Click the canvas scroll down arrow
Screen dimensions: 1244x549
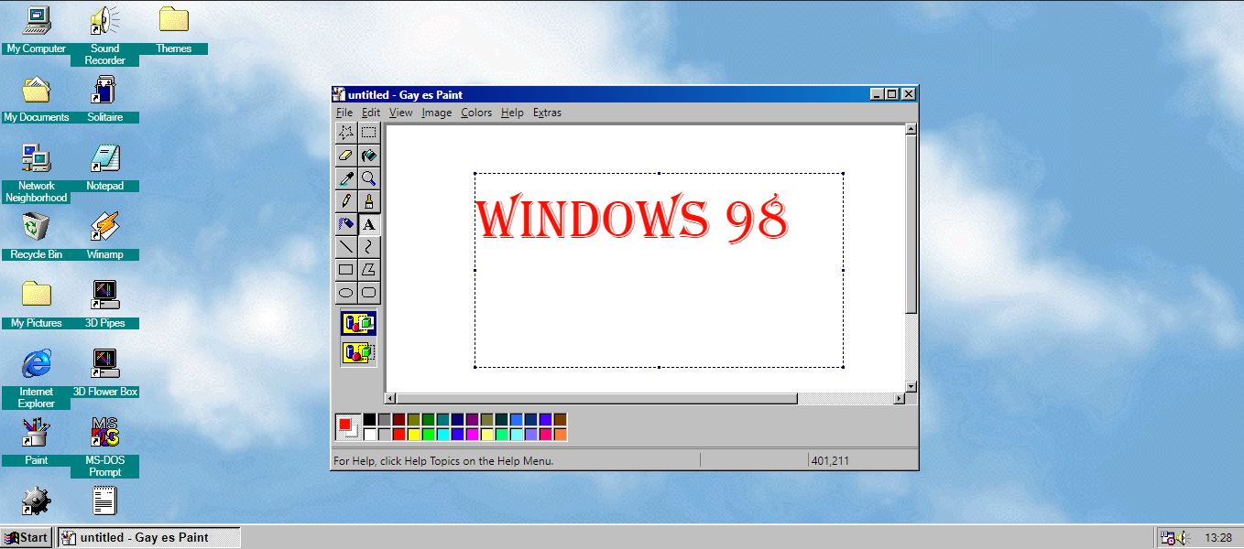[x=911, y=386]
